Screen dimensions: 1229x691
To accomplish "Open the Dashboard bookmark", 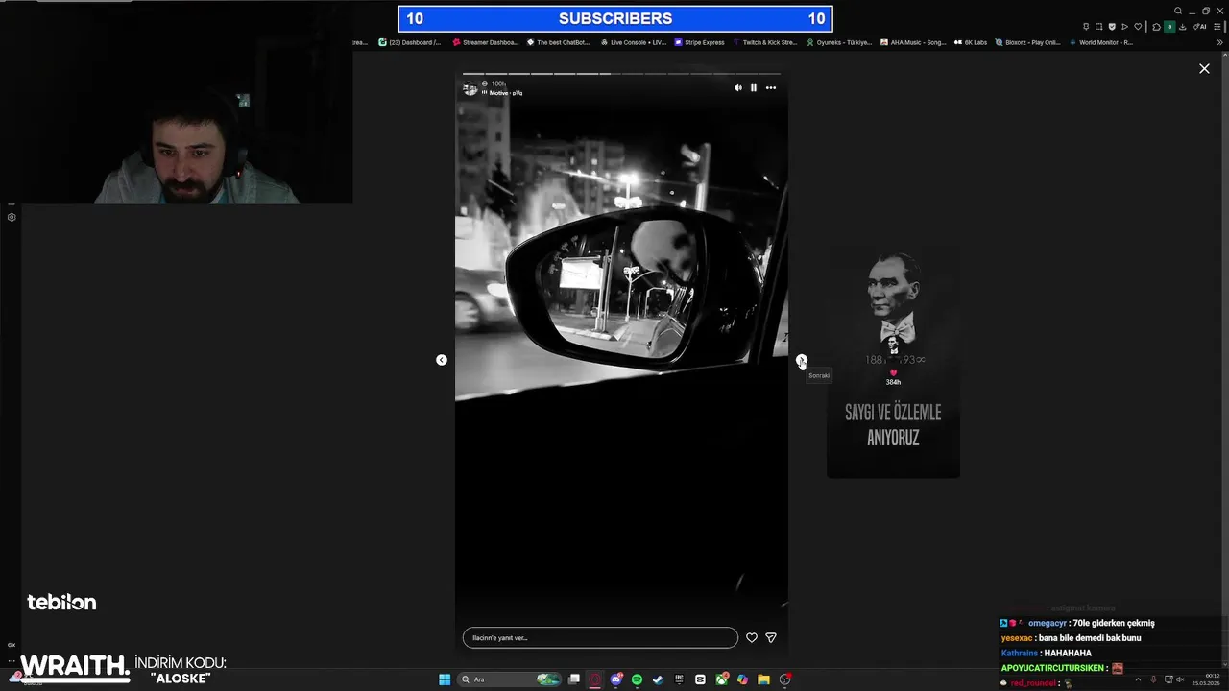I will click(x=410, y=42).
